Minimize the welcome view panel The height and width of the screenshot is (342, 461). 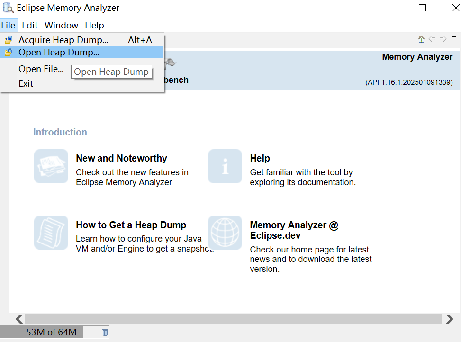(x=454, y=37)
